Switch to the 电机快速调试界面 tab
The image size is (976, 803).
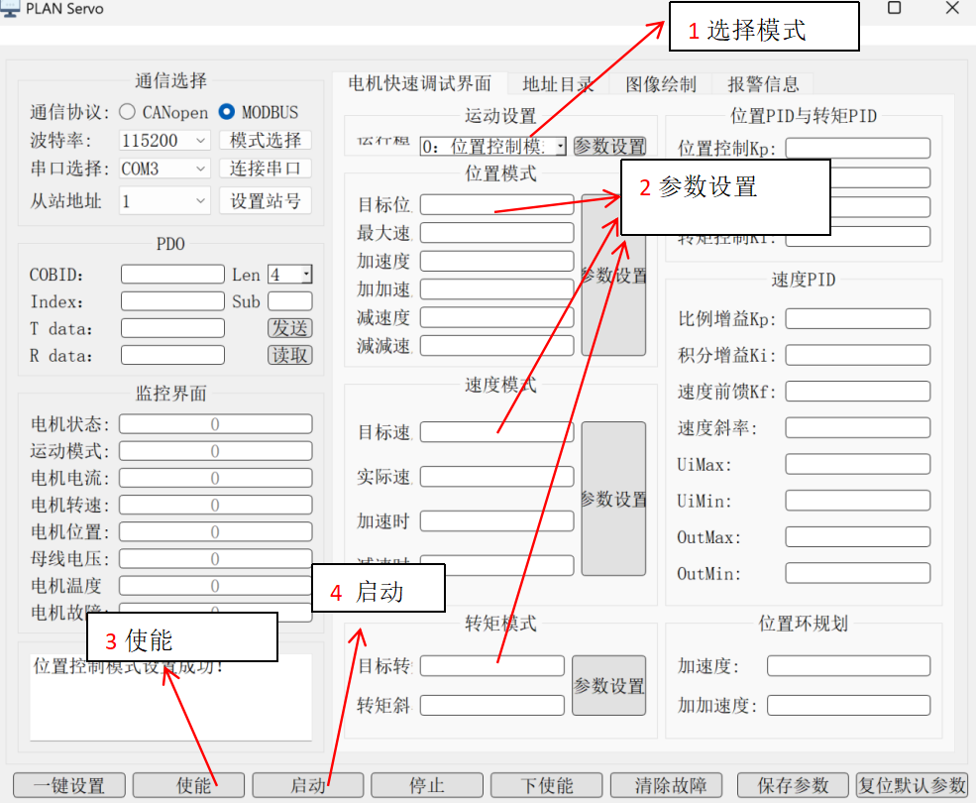[x=419, y=83]
